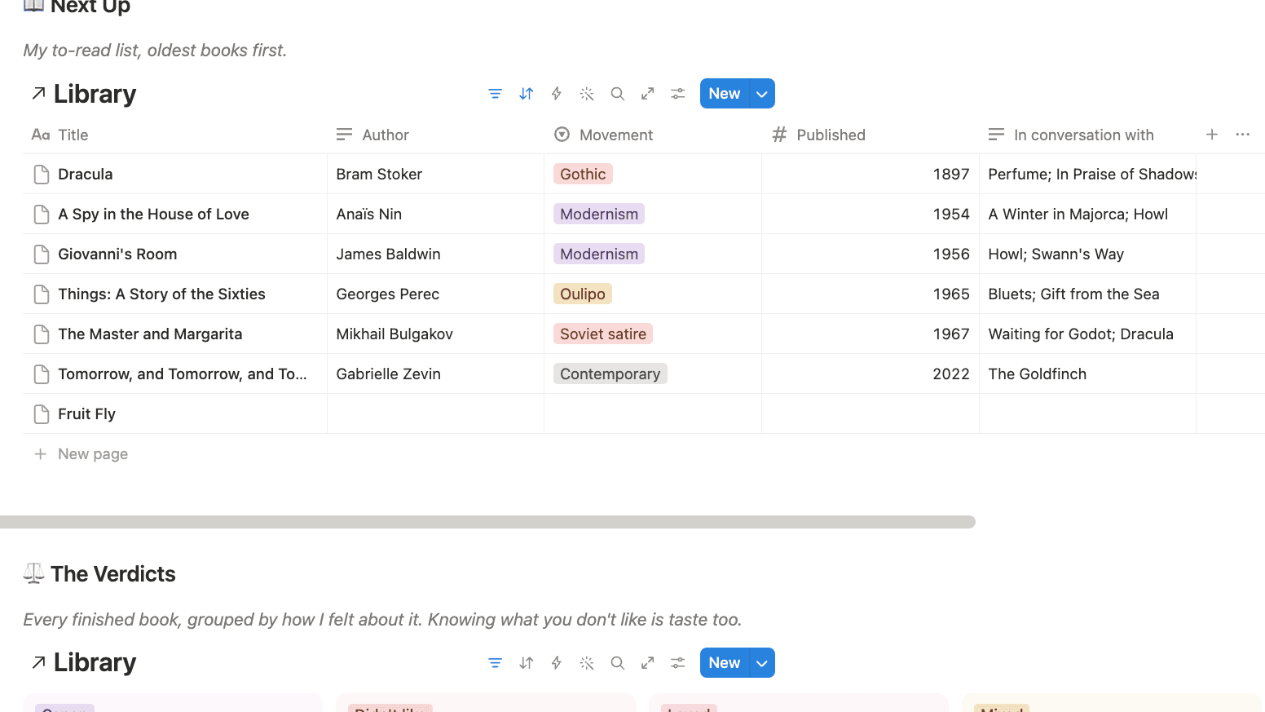Open the filter icon in The Verdicts toolbar
Image resolution: width=1265 pixels, height=712 pixels.
tap(495, 663)
